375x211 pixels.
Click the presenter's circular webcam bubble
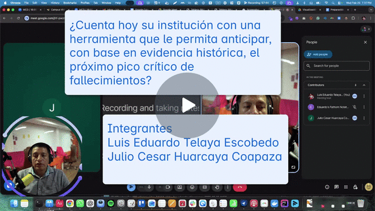(42, 156)
